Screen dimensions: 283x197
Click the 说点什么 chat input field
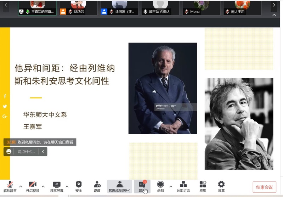click(x=27, y=152)
